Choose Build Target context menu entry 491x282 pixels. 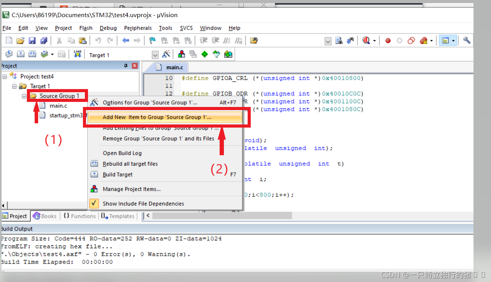pyautogui.click(x=165, y=175)
